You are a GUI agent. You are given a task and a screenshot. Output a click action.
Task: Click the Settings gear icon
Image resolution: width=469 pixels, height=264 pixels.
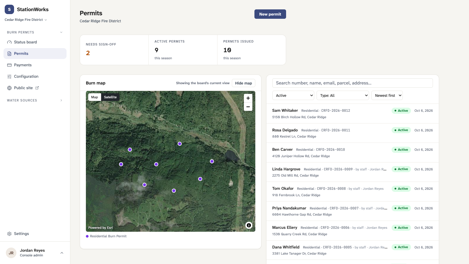point(9,234)
